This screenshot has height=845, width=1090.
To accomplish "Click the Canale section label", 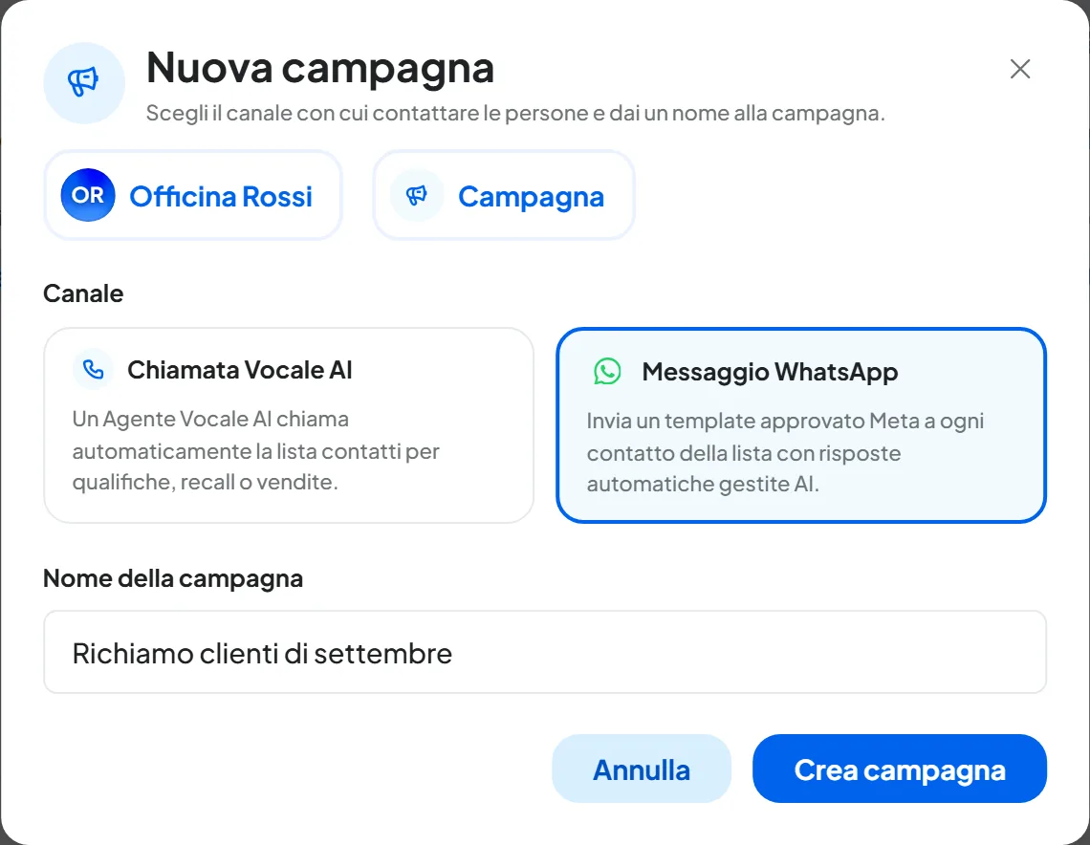I will point(83,293).
